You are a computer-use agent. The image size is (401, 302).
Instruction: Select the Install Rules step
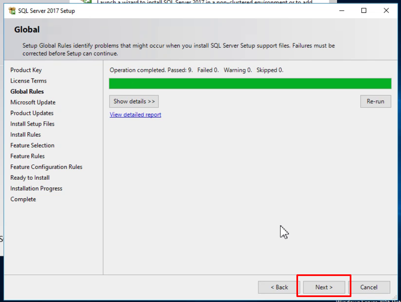point(26,134)
